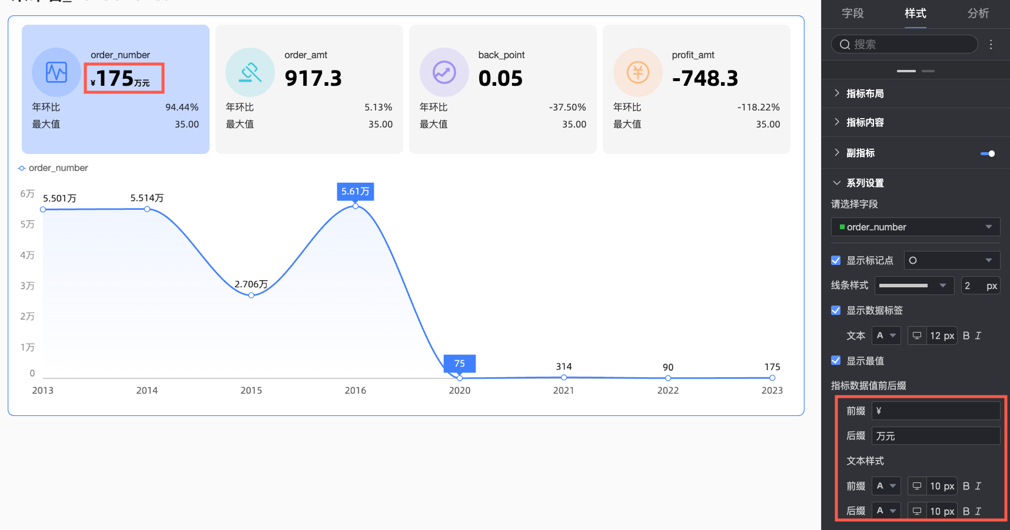Click the 2023 data point labeled 175
Screen dimensions: 1010x530
(x=772, y=378)
